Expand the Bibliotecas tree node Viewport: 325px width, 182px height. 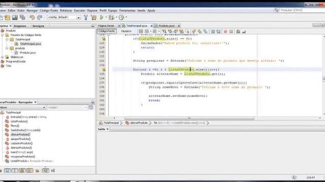click(x=2, y=57)
